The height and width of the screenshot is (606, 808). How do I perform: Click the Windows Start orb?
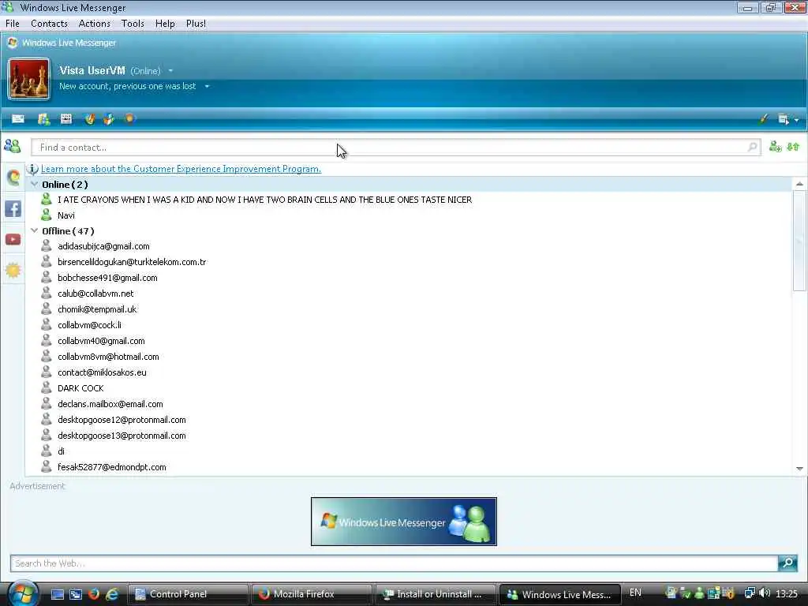coord(23,593)
